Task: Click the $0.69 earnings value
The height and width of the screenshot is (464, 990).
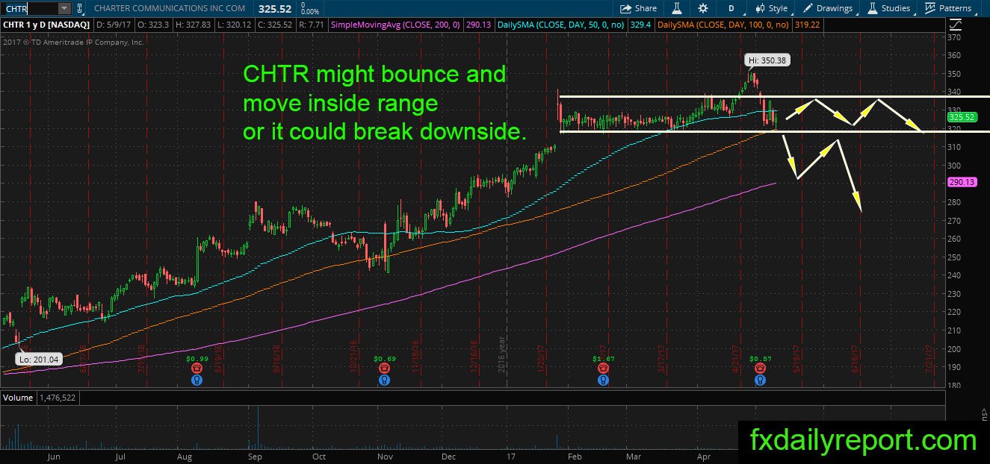Action: 383,359
